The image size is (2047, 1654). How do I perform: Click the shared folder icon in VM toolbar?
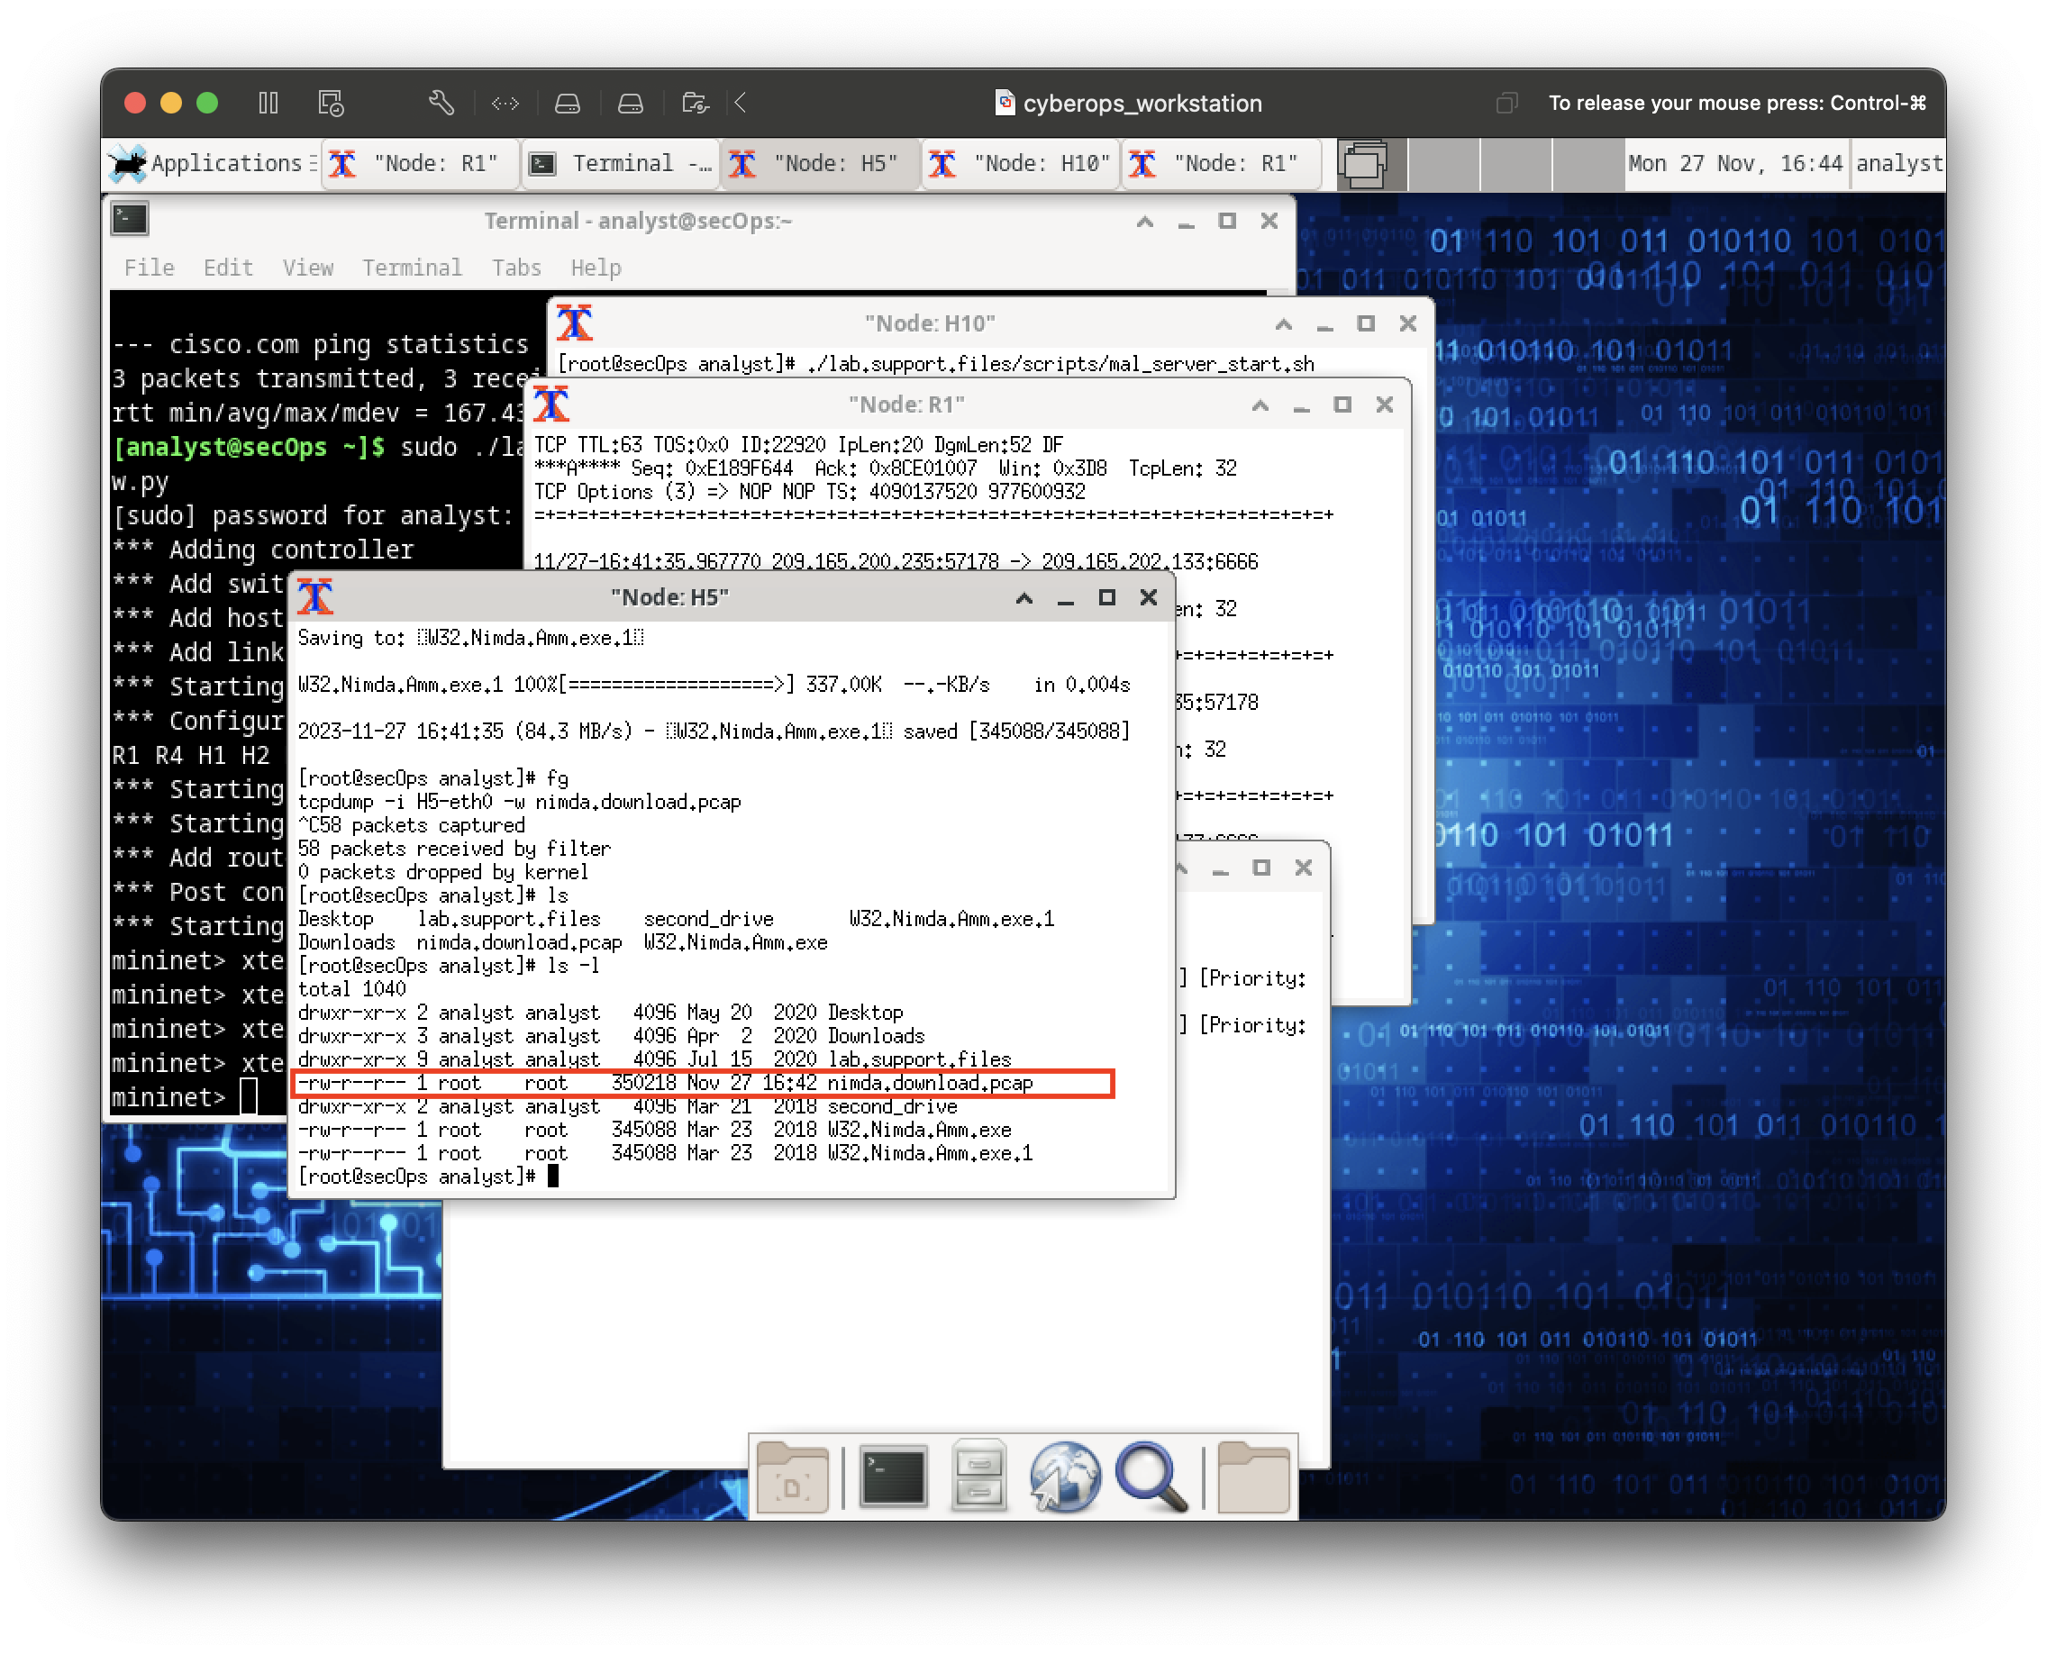696,103
